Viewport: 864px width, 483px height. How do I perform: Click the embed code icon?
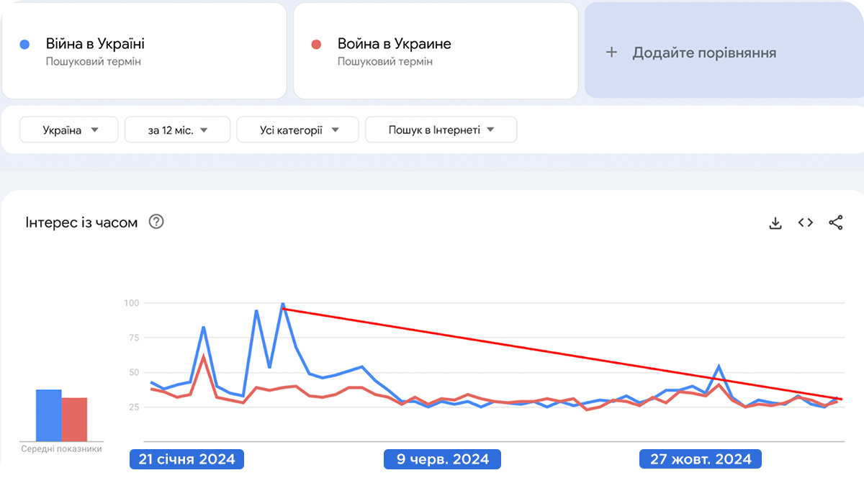pos(806,223)
